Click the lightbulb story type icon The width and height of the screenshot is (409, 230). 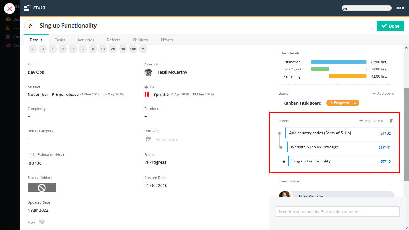coord(29,26)
